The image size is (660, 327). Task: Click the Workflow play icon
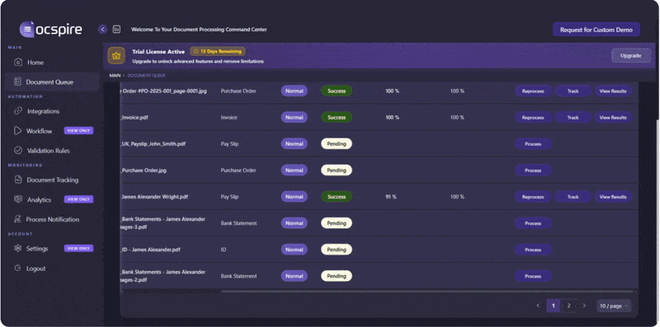click(x=17, y=131)
